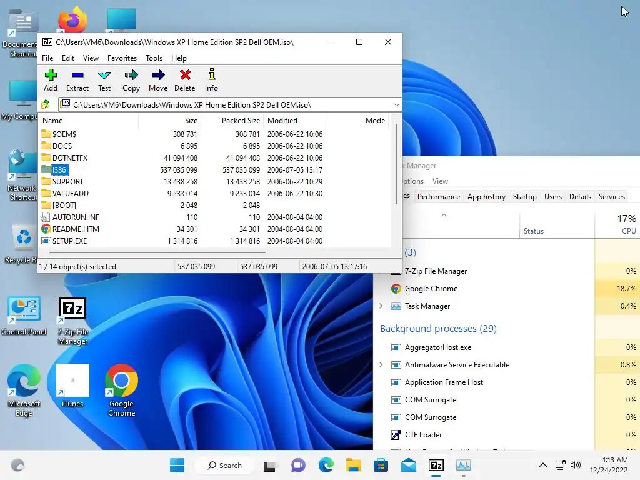
Task: Open the Favorites menu in 7-Zip
Action: pyautogui.click(x=122, y=58)
